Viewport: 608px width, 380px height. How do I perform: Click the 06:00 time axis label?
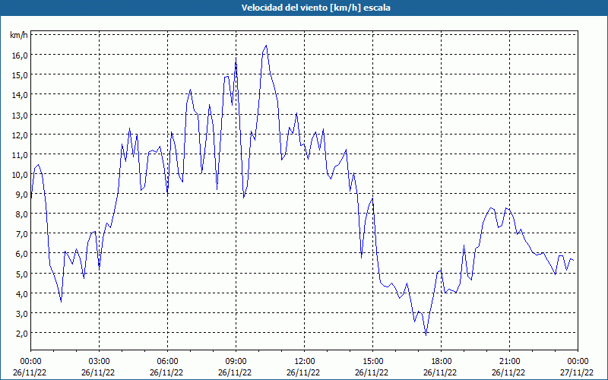(x=167, y=362)
